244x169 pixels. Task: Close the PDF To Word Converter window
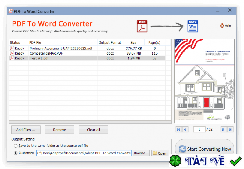pos(230,10)
